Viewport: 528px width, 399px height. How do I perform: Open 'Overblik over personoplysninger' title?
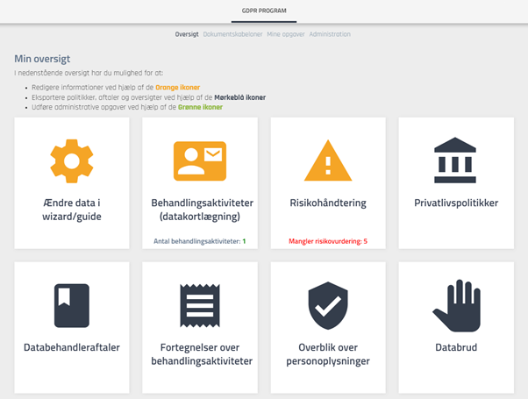pyautogui.click(x=328, y=354)
